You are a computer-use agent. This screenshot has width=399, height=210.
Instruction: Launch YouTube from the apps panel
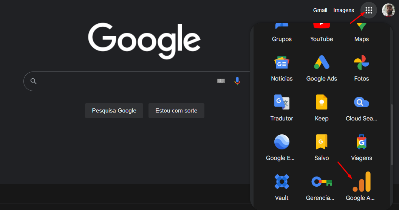322,33
